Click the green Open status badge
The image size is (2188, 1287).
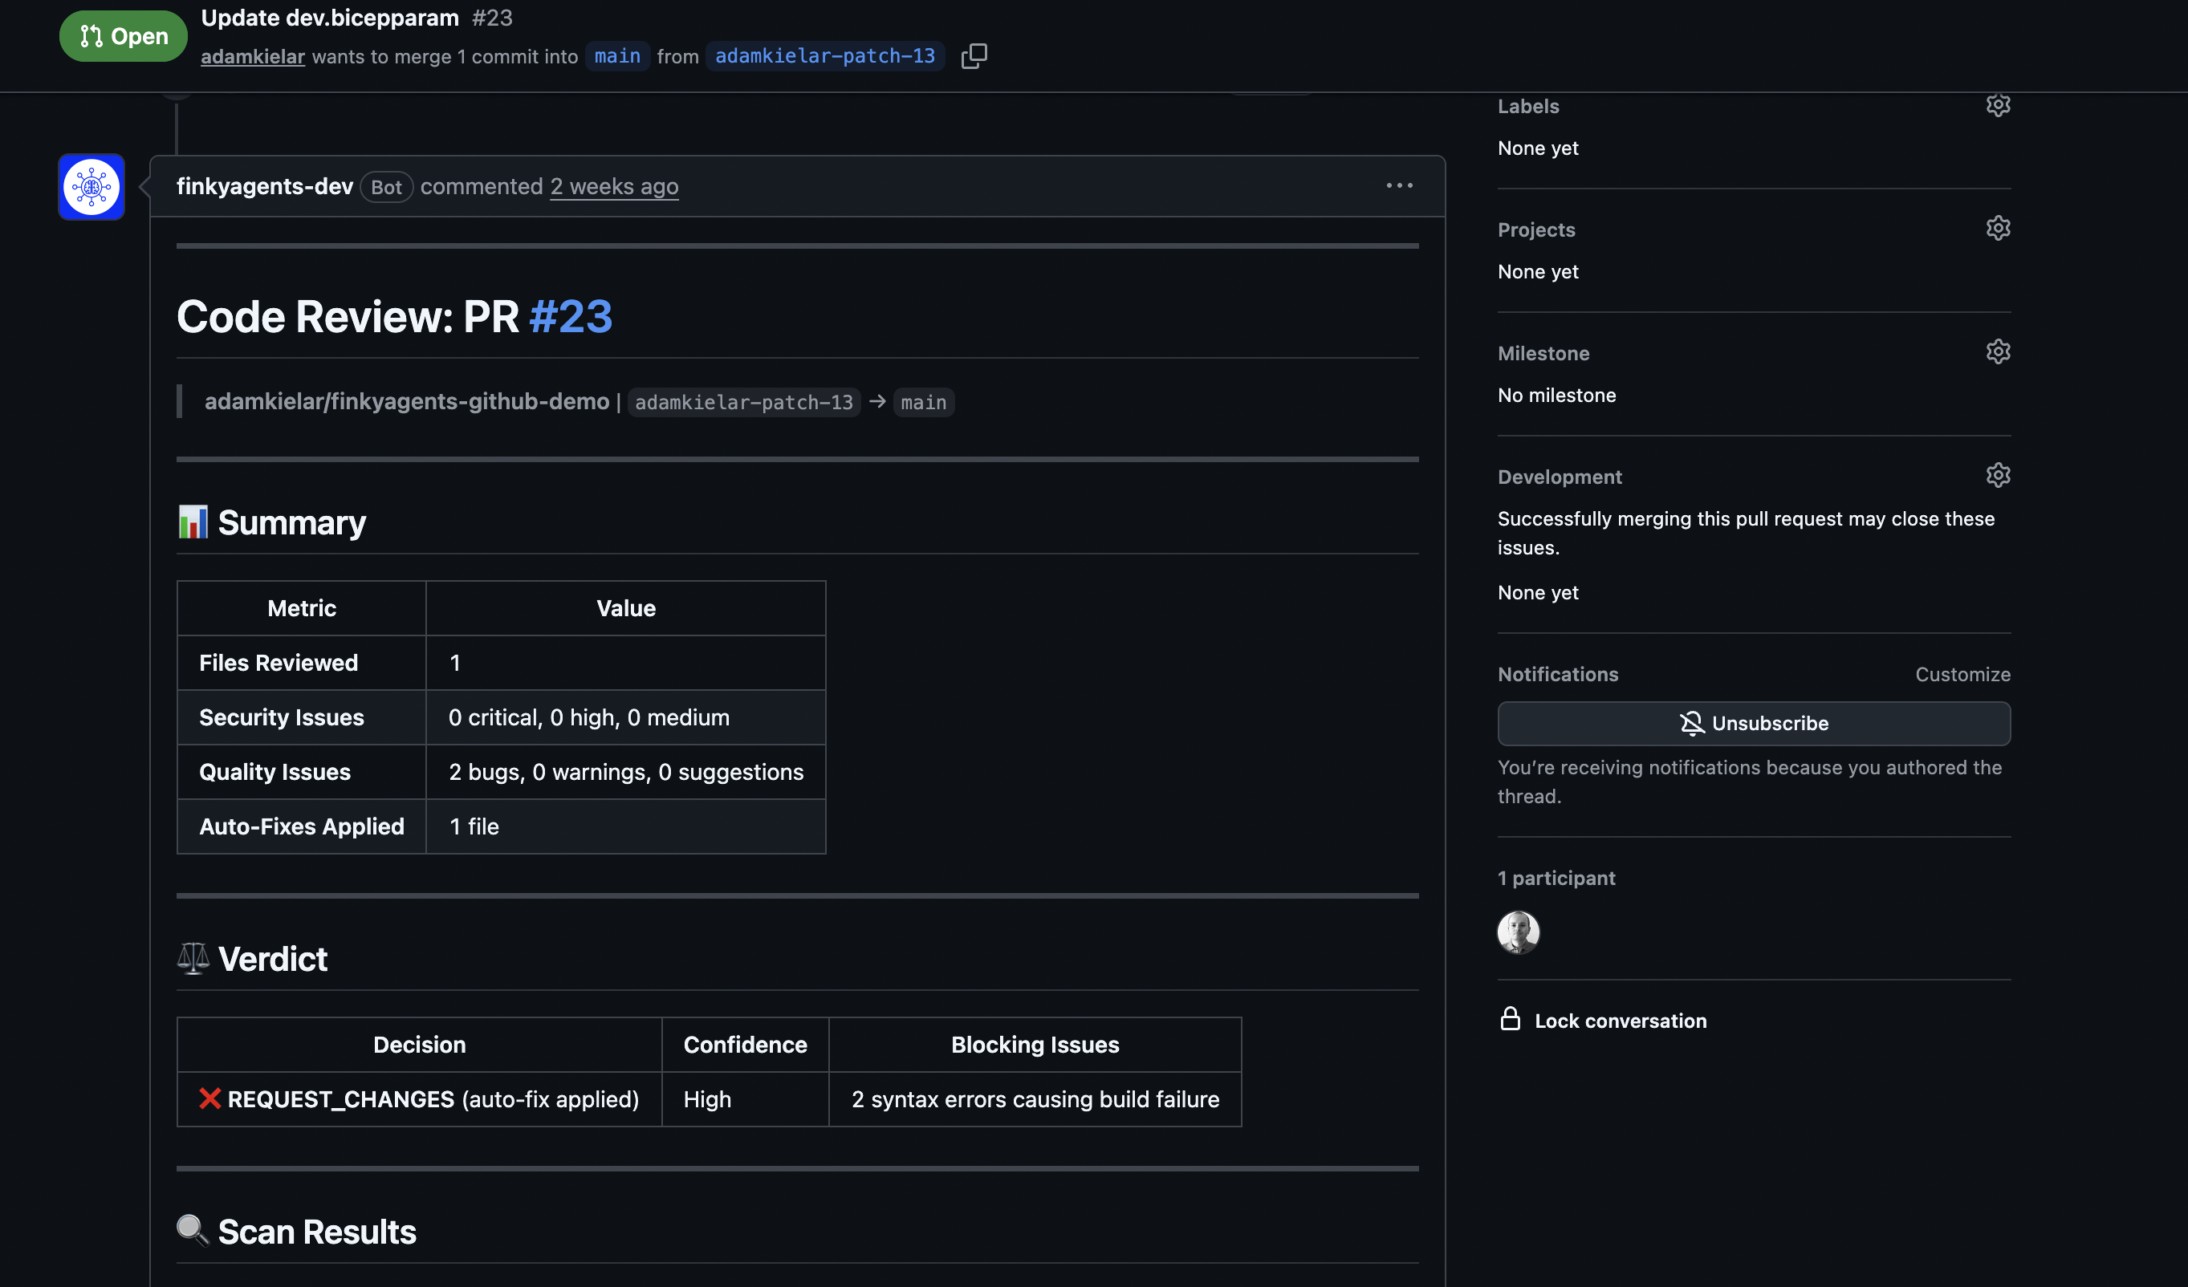point(124,36)
